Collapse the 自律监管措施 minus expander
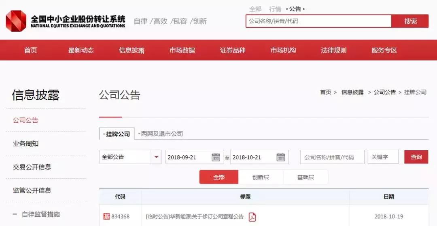437x226 pixels. pos(15,214)
